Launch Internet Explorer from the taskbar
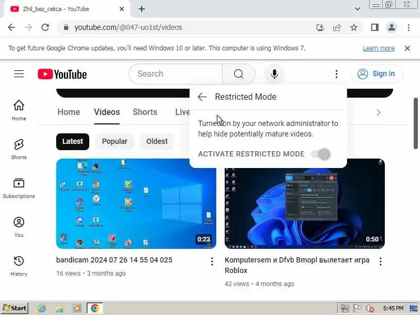Image resolution: width=420 pixels, height=315 pixels. [42, 308]
